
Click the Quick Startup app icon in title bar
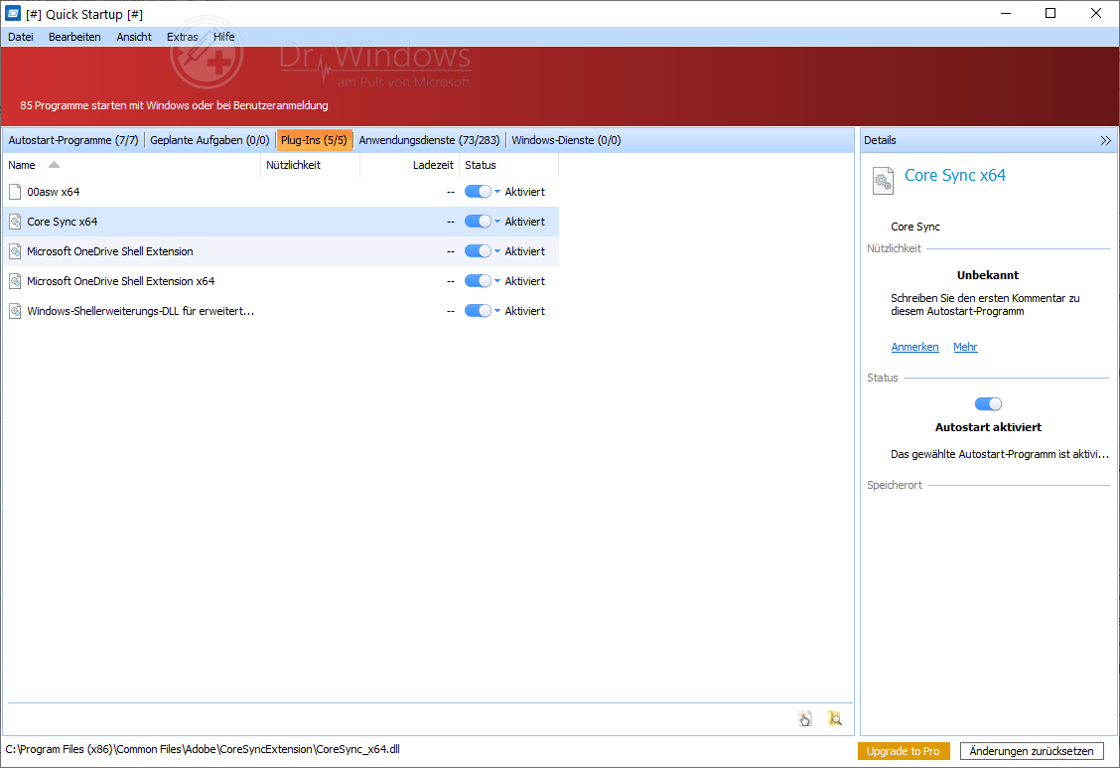pyautogui.click(x=14, y=14)
